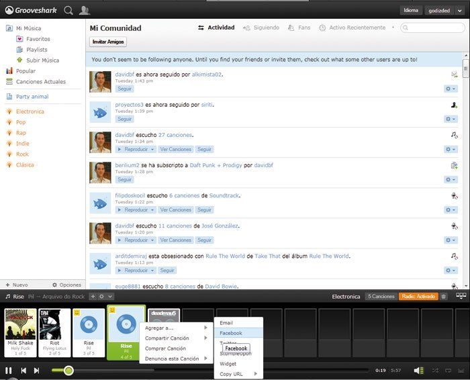The width and height of the screenshot is (470, 380).
Task: Switch to Activo Recientemente tab
Action: [352, 28]
